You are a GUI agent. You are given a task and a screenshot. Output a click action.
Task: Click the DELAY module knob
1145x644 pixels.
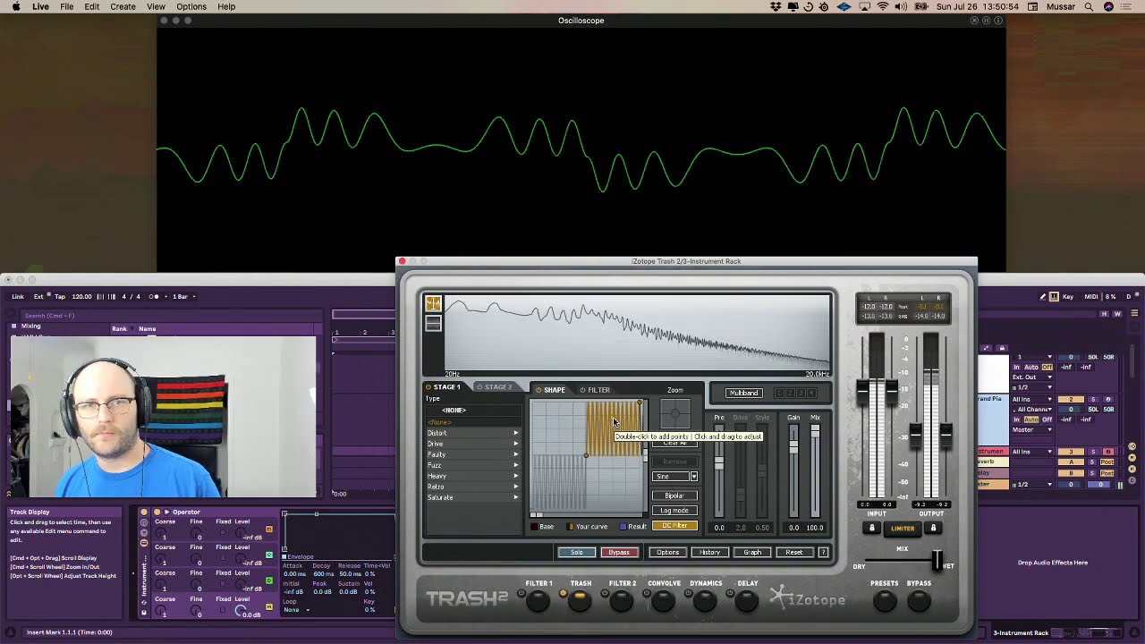coord(747,601)
